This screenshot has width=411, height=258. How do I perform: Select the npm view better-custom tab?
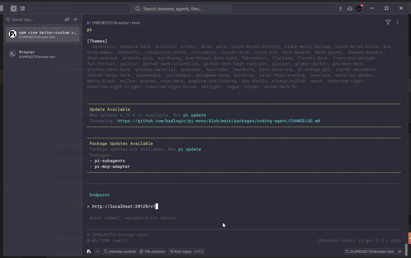click(x=42, y=34)
